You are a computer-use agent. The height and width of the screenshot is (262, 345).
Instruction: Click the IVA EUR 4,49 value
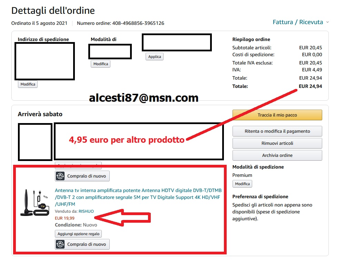coord(312,70)
